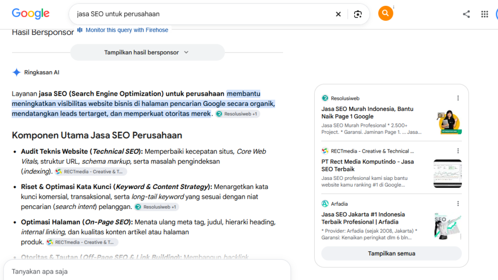Open the Google apps grid icon

pos(484,14)
